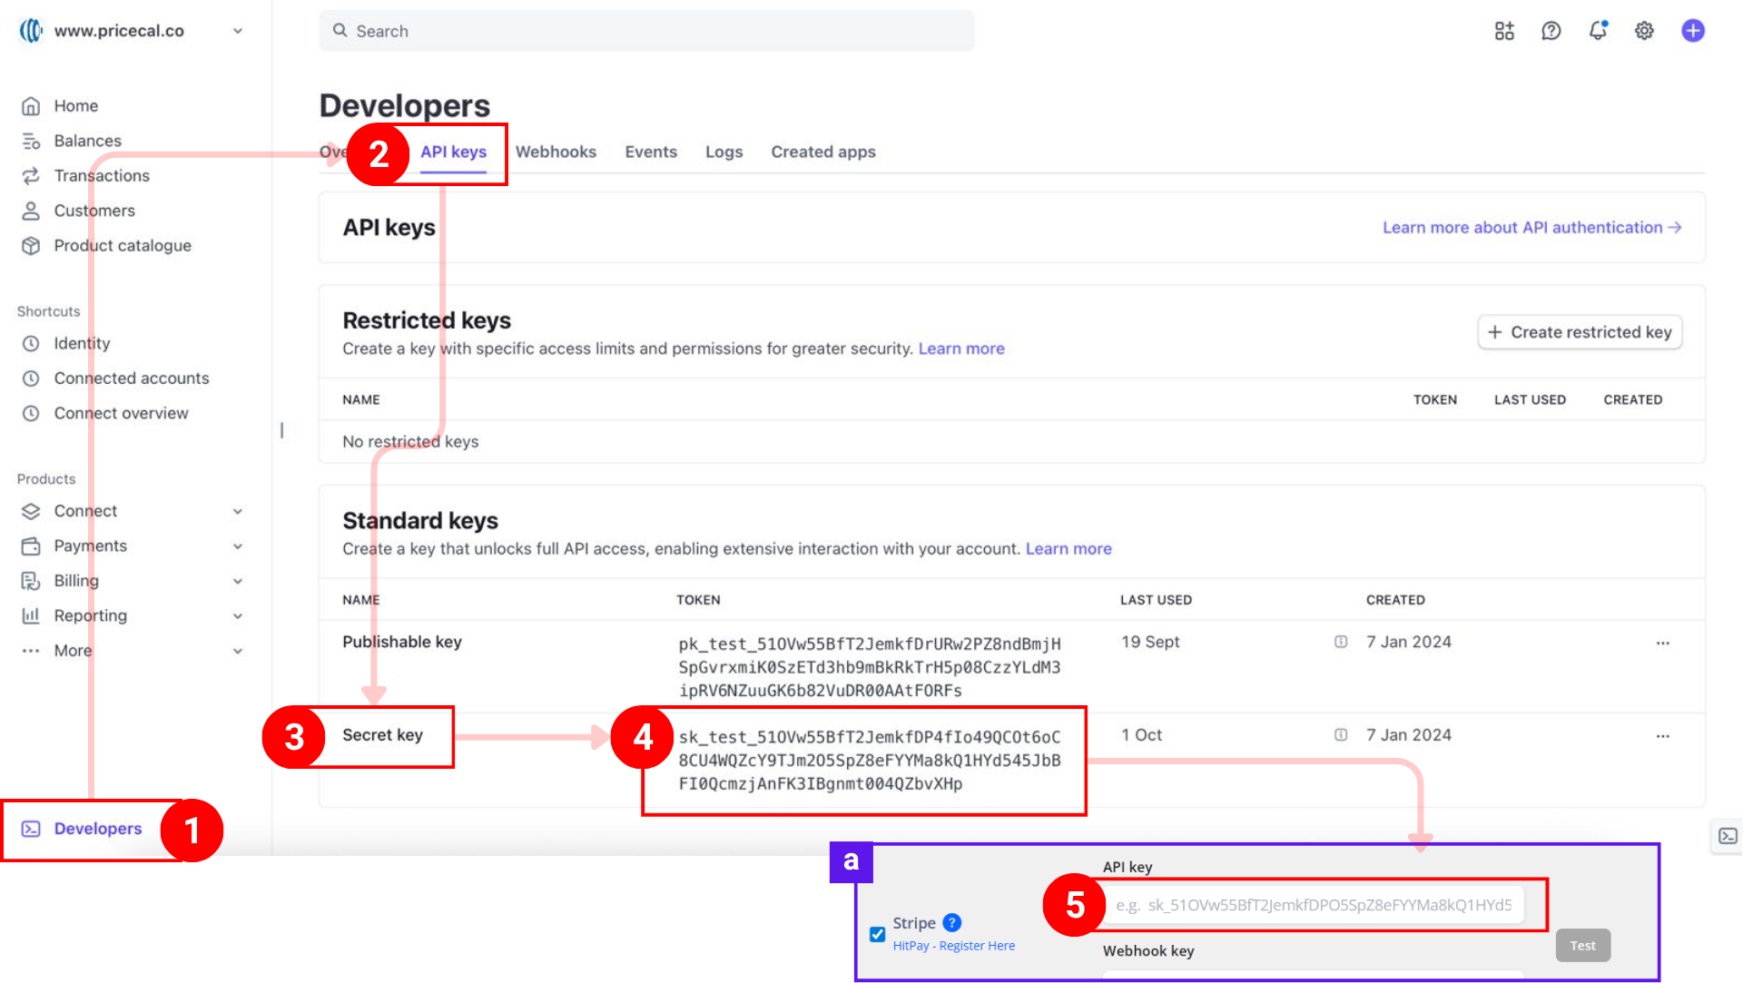Click the HitPay Register Here link

953,946
